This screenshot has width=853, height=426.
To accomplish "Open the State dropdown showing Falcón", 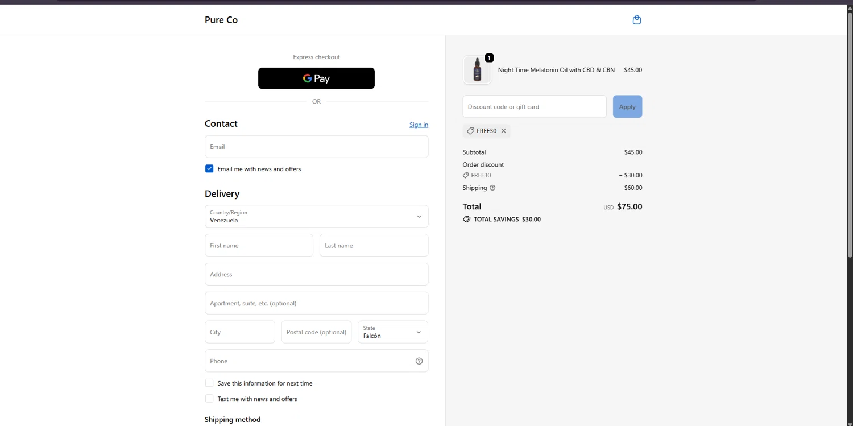I will point(392,332).
